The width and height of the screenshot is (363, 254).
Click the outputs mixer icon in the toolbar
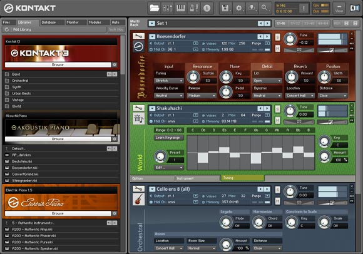[168, 8]
